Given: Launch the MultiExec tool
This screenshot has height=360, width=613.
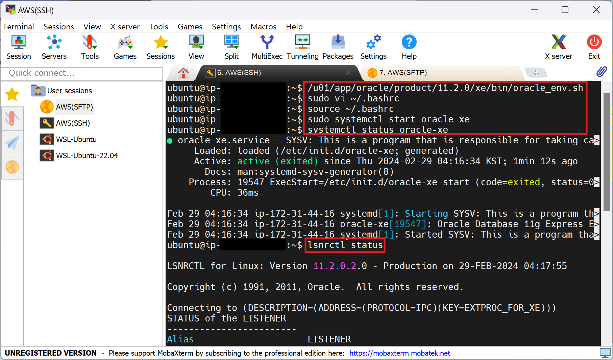Looking at the screenshot, I should (267, 47).
